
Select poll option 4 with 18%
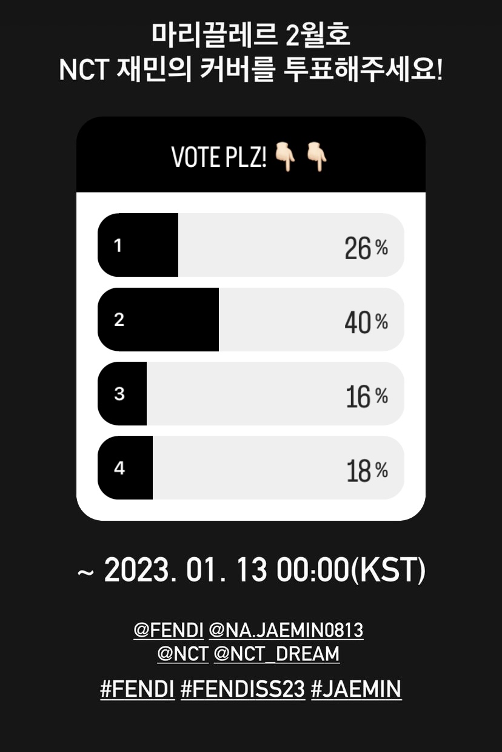pyautogui.click(x=250, y=467)
